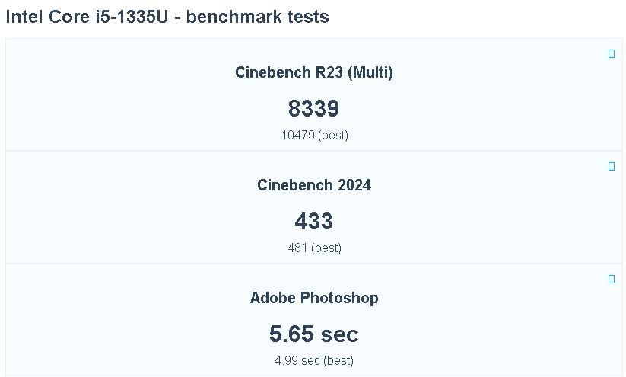The image size is (626, 377).
Task: Click the "4.99 sec" best time value
Action: (297, 361)
